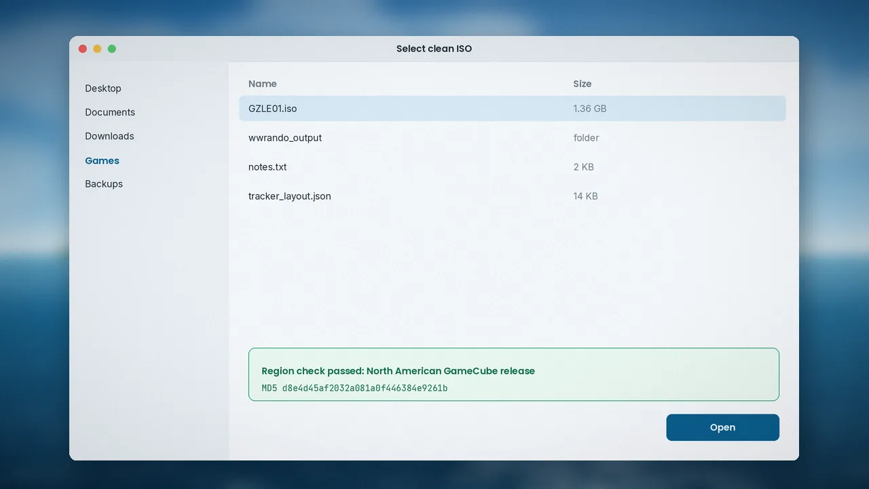This screenshot has height=489, width=869.
Task: Click the Open button
Action: coord(722,427)
